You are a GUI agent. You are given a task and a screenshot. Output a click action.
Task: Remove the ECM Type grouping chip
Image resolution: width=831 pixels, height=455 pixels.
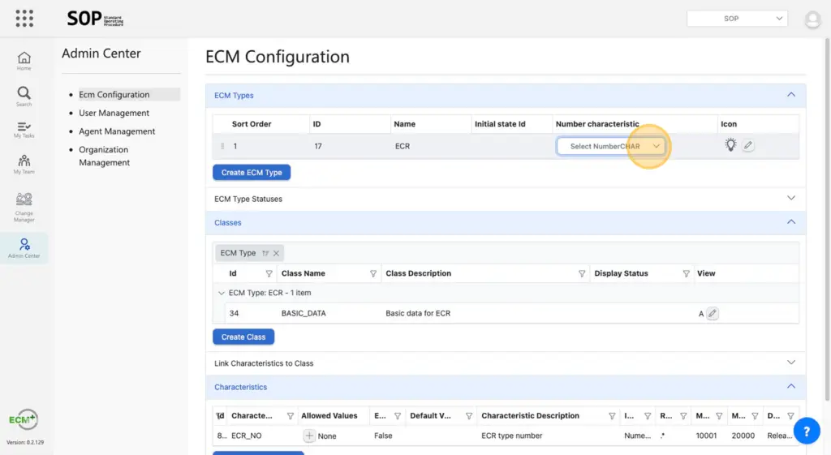276,253
